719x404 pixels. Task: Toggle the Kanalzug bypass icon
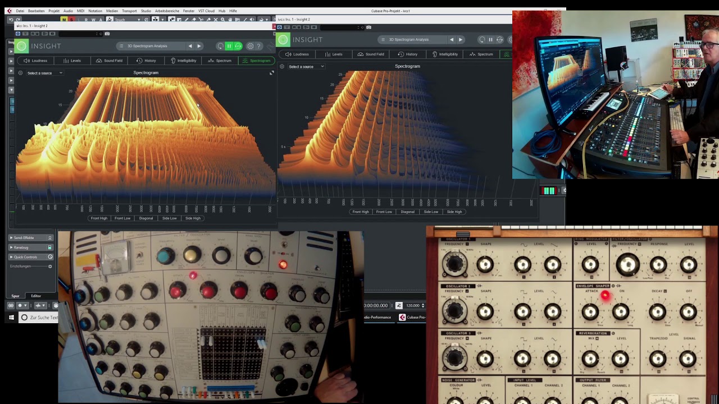click(49, 247)
